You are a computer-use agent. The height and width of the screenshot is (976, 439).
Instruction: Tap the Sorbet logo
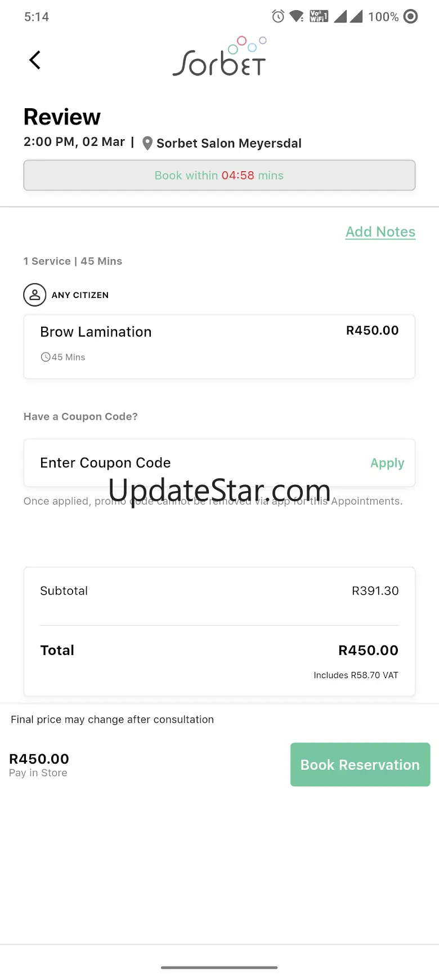click(219, 56)
